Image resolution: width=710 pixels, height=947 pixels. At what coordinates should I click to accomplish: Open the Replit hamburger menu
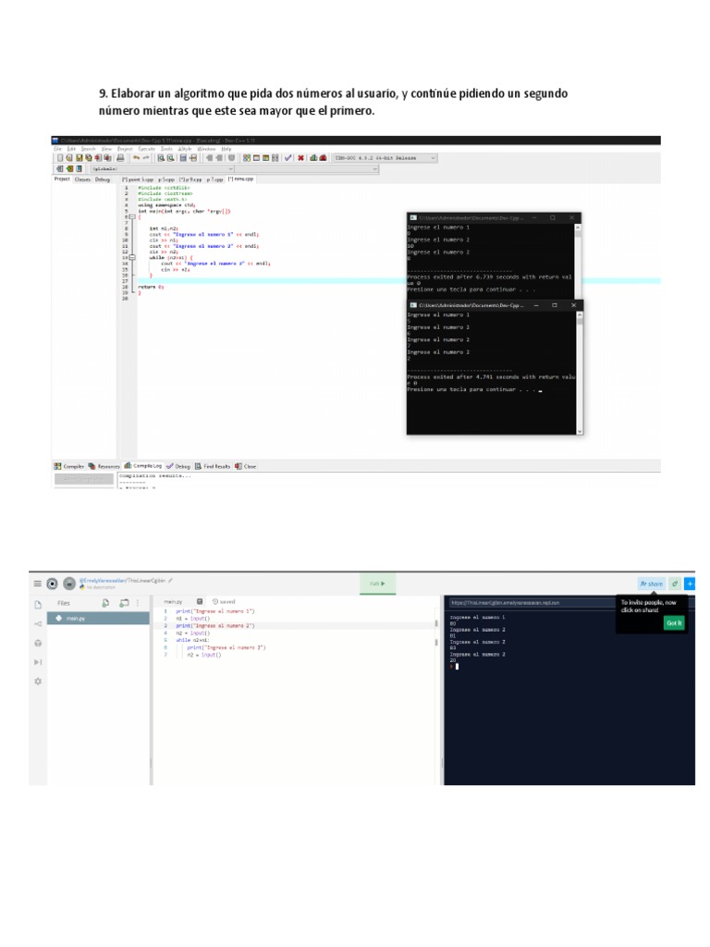pos(38,584)
